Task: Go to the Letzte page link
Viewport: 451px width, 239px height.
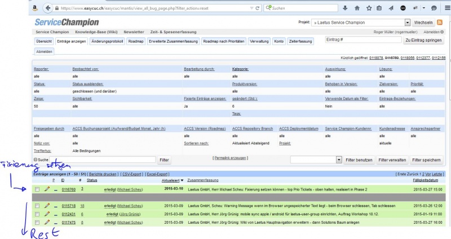Action: point(437,174)
